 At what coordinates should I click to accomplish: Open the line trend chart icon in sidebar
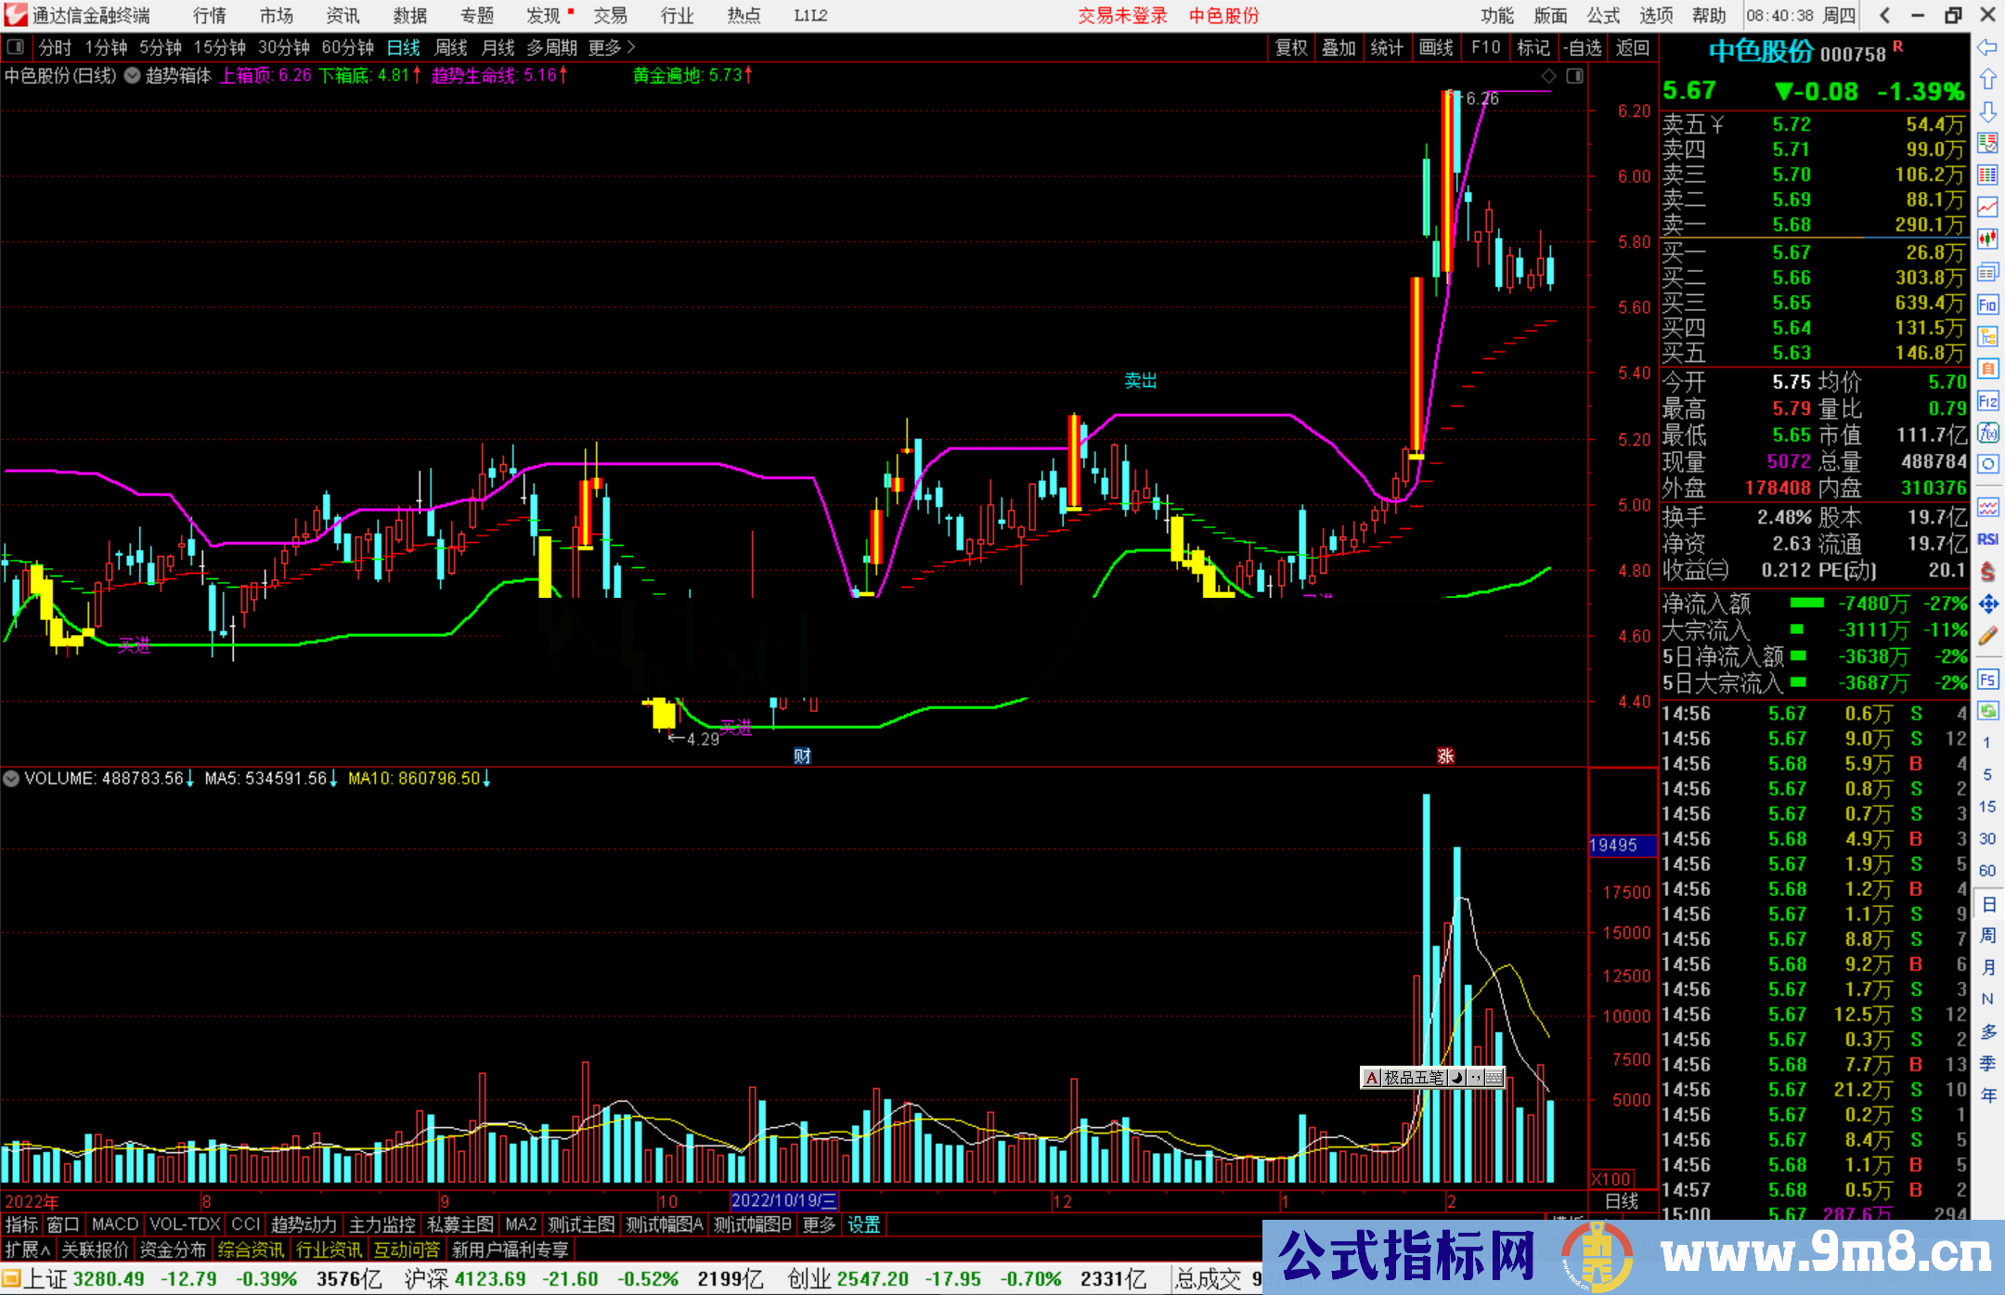click(x=1987, y=207)
